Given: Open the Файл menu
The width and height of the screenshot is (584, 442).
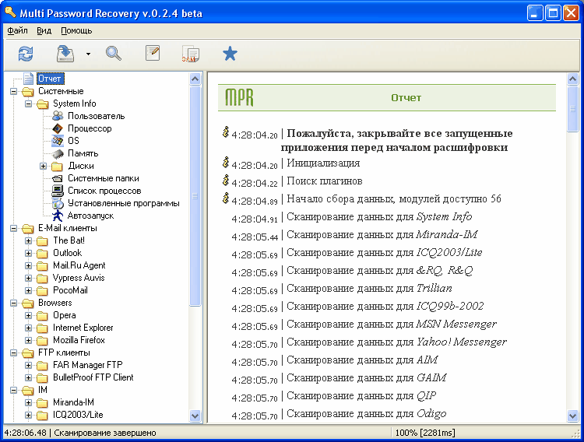Looking at the screenshot, I should tap(17, 30).
